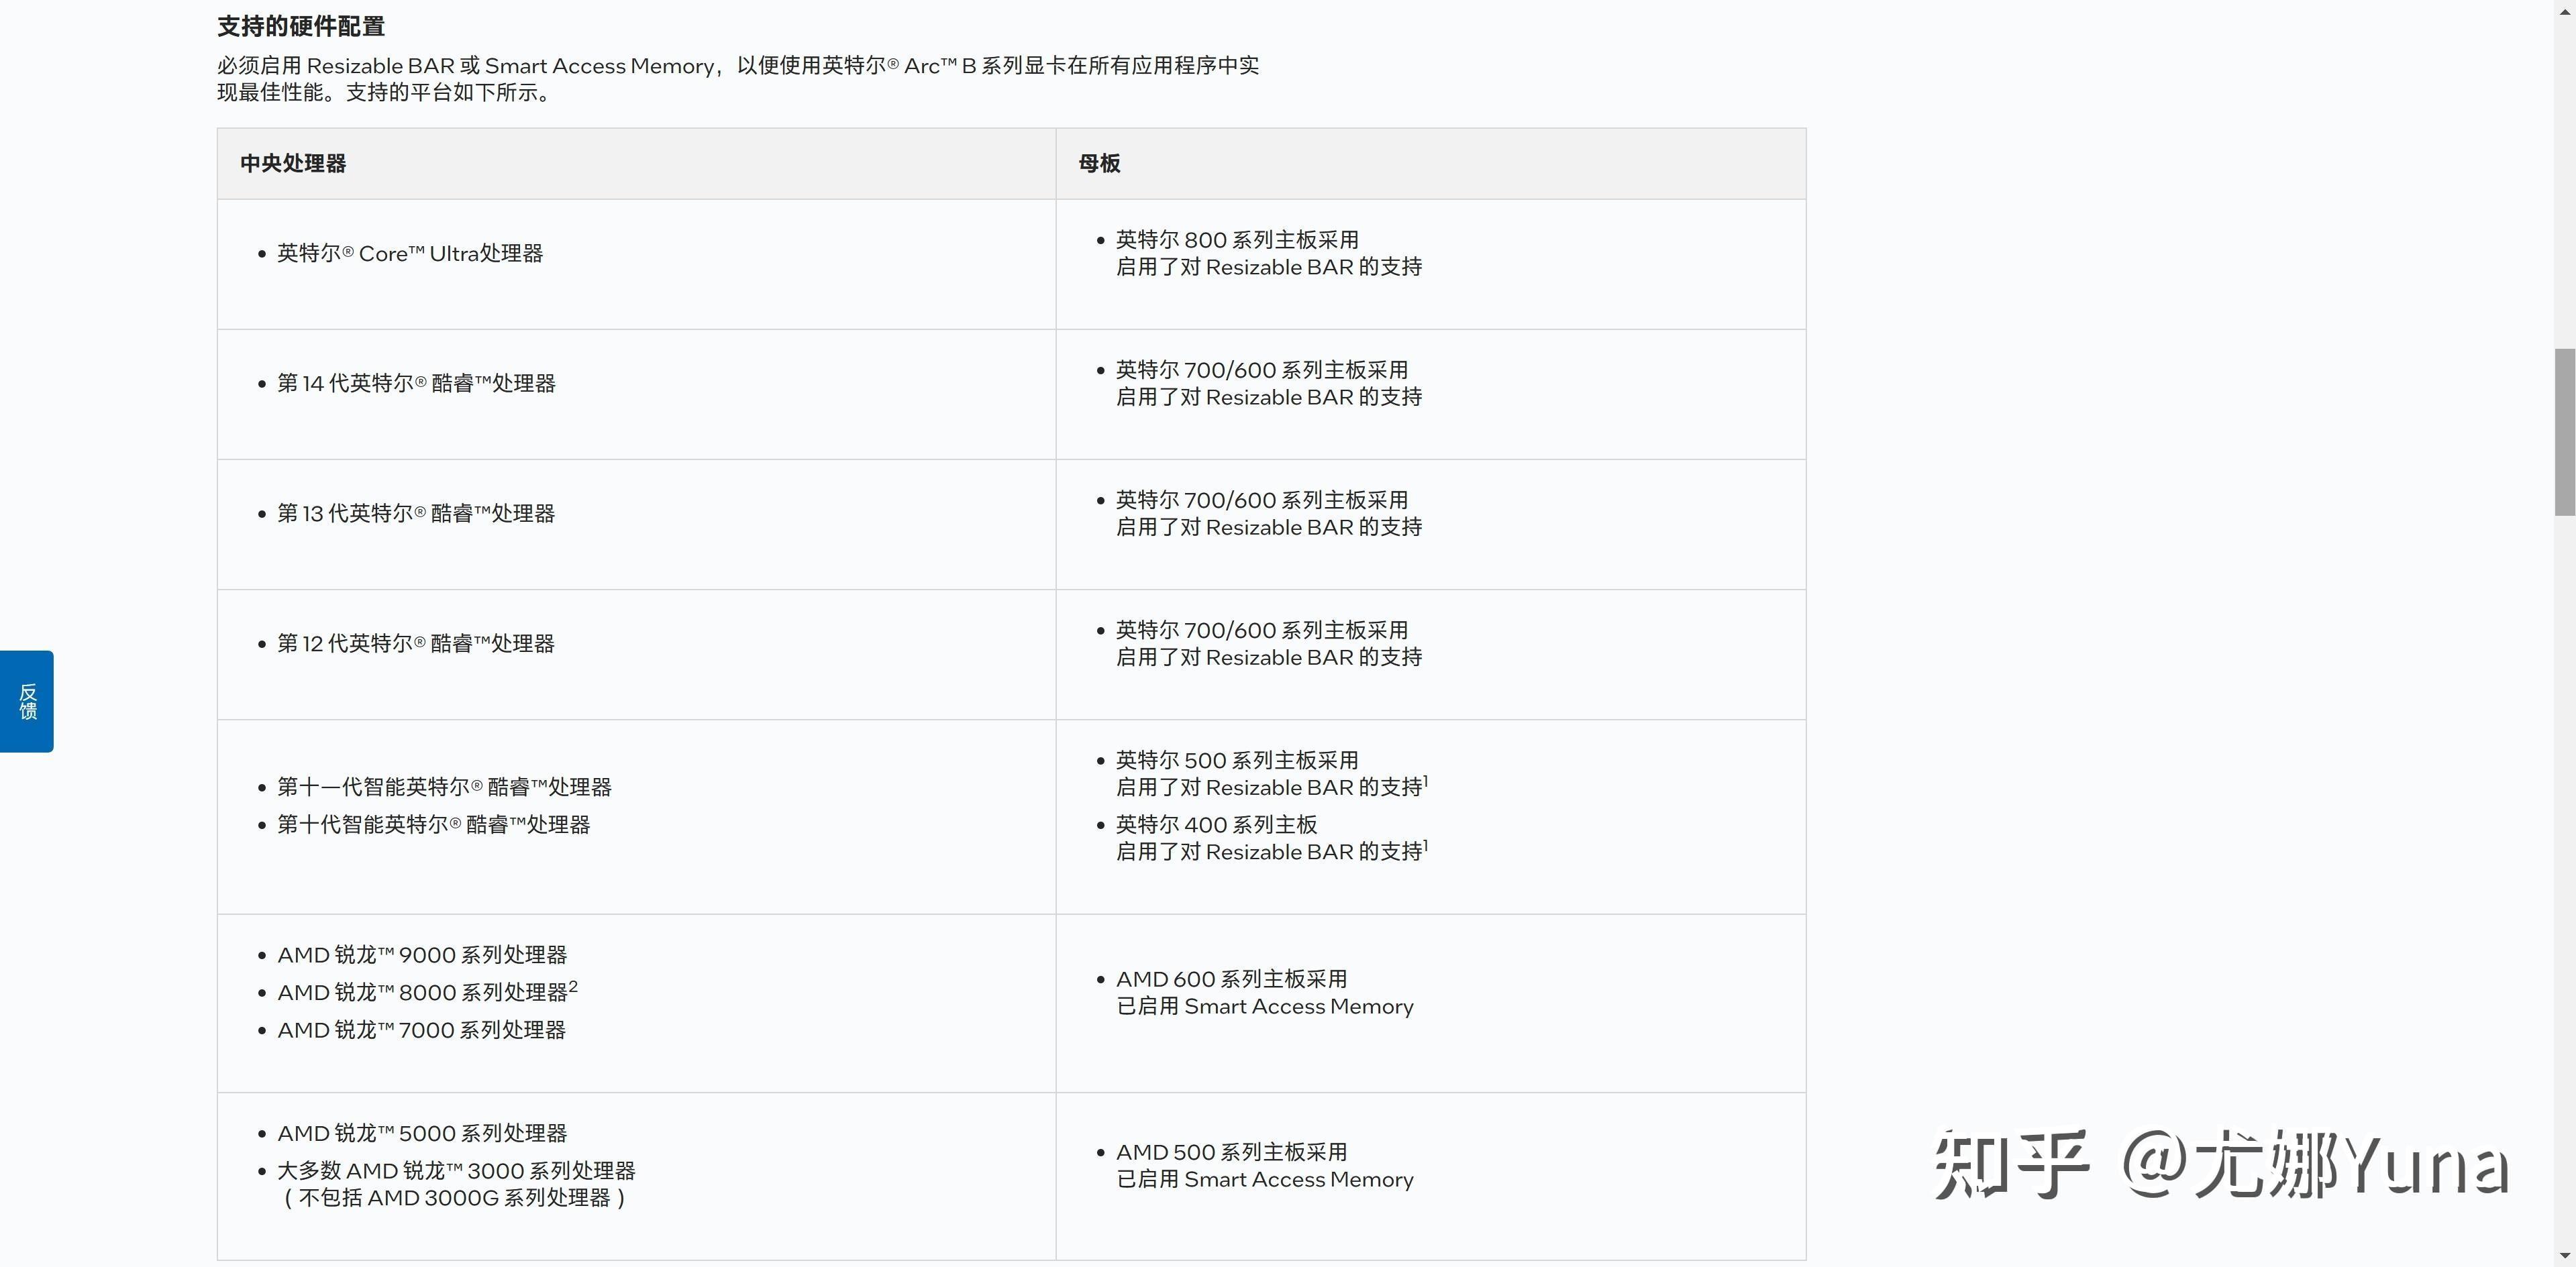Click footnote 1 after 400 series Resizable BAR
This screenshot has height=1267, width=2576.
pos(1425,845)
